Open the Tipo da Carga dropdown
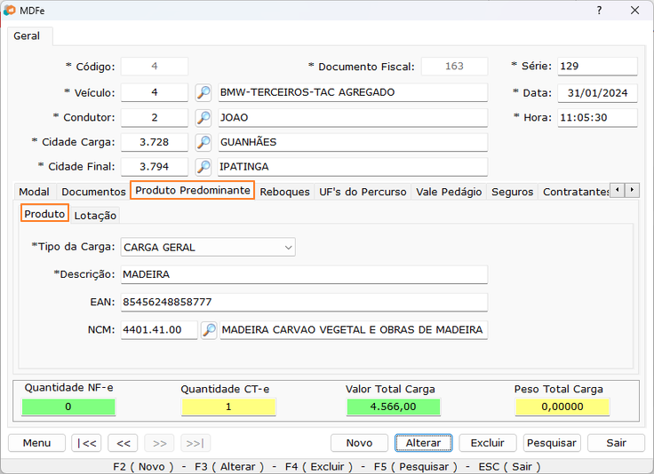654x474 pixels. (208, 248)
